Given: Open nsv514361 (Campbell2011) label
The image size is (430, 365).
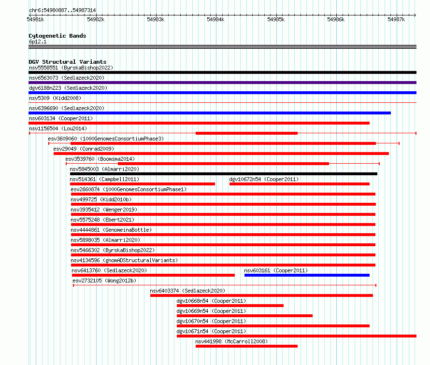Looking at the screenshot, I should point(104,179).
